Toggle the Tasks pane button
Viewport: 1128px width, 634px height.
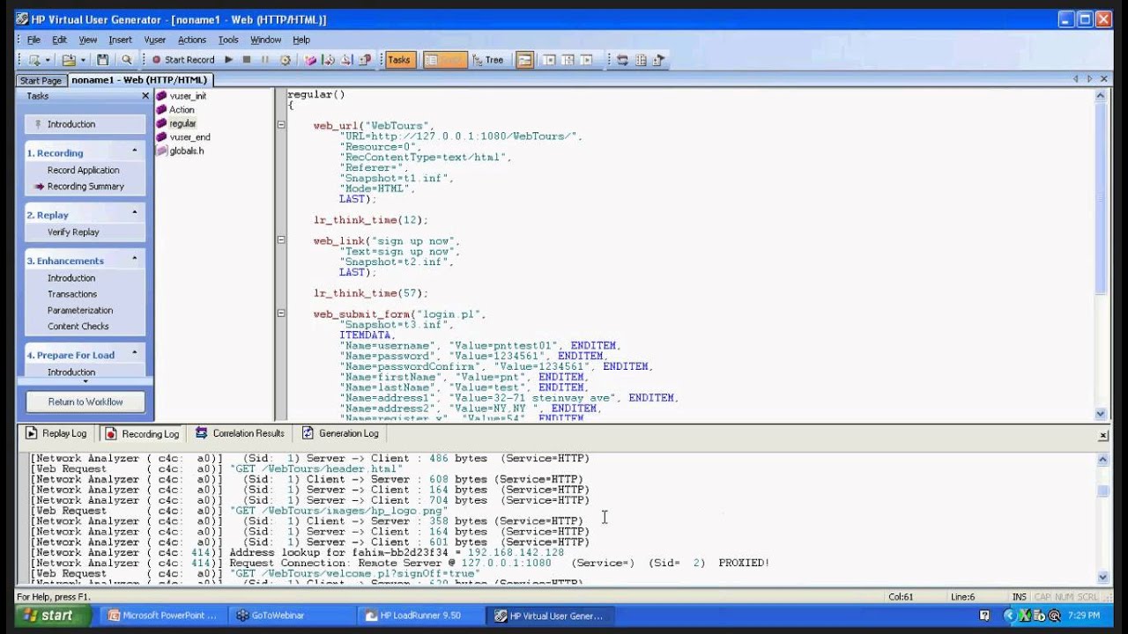(x=398, y=60)
